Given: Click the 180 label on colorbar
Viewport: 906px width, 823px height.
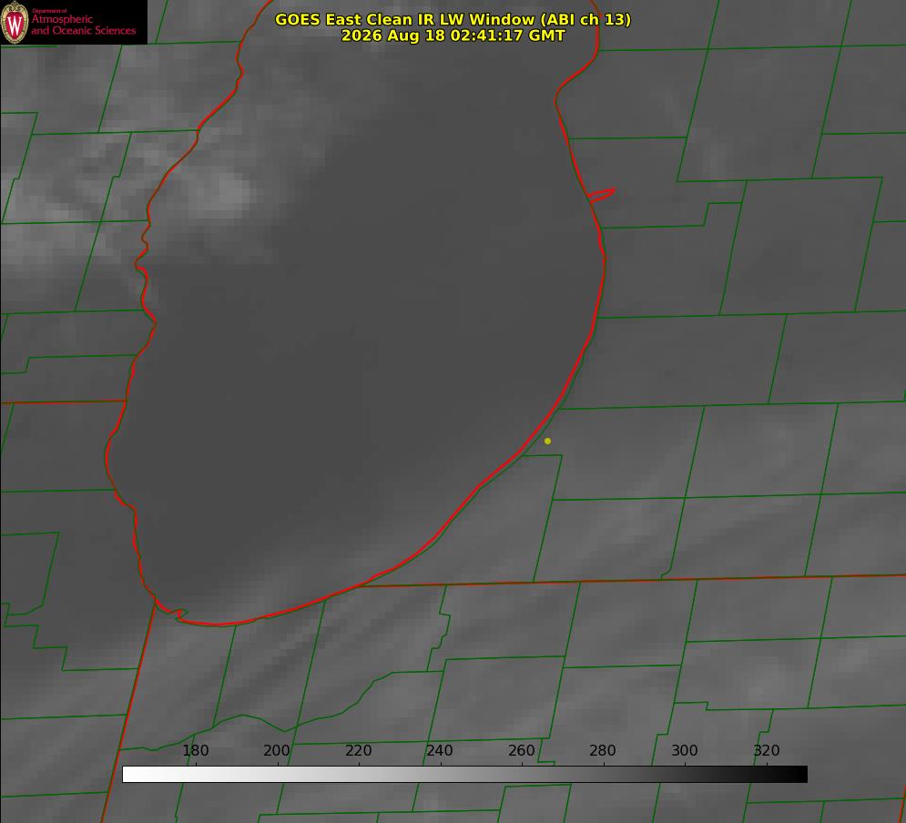Looking at the screenshot, I should [x=195, y=750].
